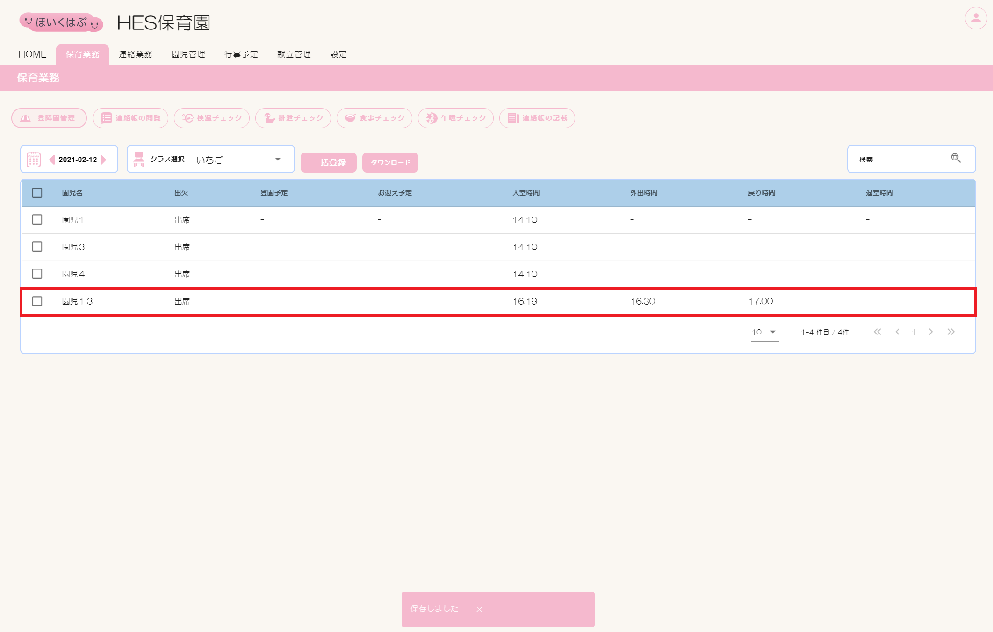Screen dimensions: 993x632
Task: Click the 1-4 件目 / 4件 count
Action: point(825,332)
